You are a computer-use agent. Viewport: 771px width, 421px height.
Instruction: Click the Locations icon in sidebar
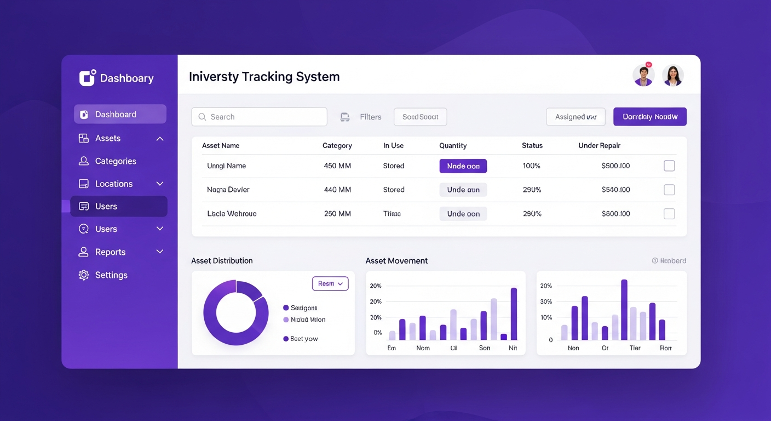tap(84, 184)
